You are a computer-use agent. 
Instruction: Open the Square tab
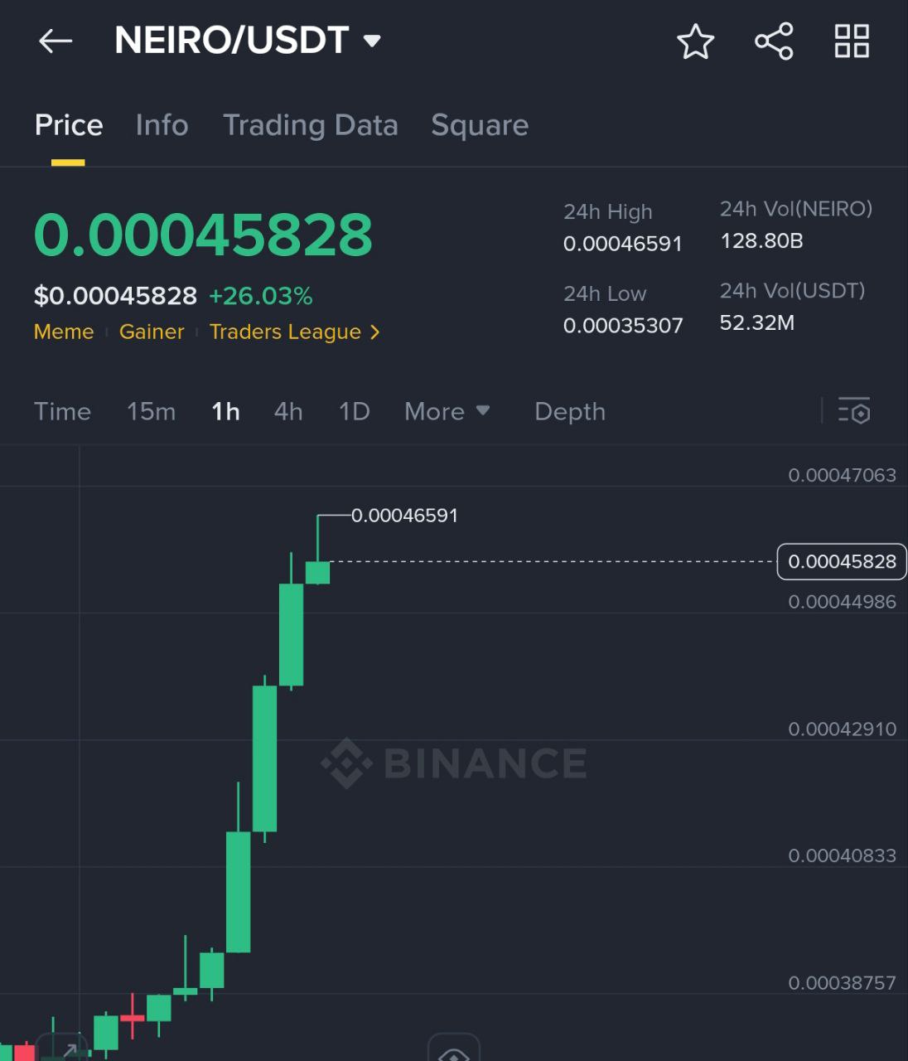click(x=480, y=125)
